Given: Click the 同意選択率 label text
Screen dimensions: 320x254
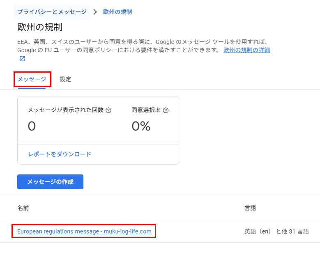Looking at the screenshot, I should pos(146,110).
